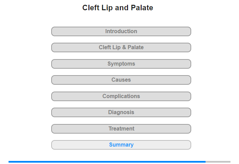This screenshot has height=164, width=239.
Task: Click the Cleft Lip and Palate title
Action: click(118, 8)
